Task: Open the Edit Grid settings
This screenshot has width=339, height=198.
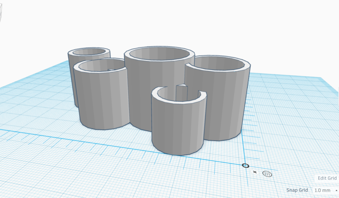Action: coord(327,178)
